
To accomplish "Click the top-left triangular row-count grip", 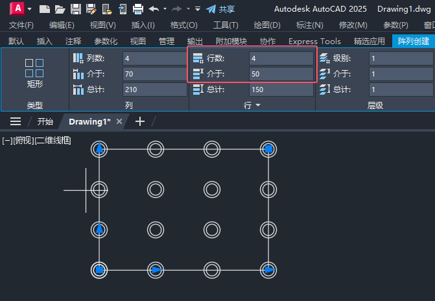I will (x=99, y=149).
